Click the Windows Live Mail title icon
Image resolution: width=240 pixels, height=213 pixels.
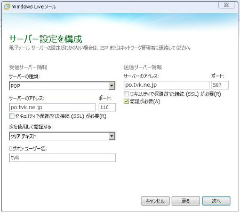(7, 6)
